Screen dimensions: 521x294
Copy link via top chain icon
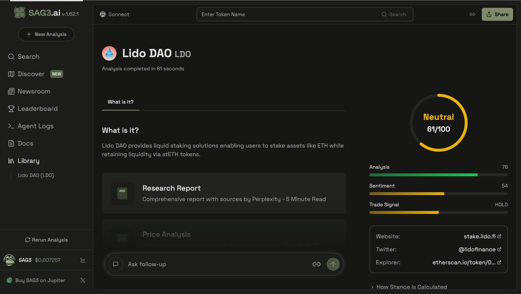472,14
